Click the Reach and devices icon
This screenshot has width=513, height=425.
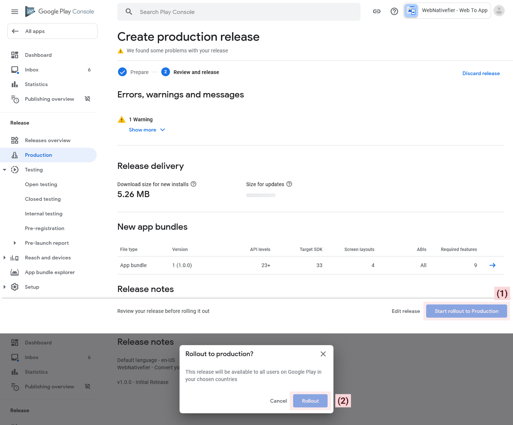pyautogui.click(x=15, y=258)
